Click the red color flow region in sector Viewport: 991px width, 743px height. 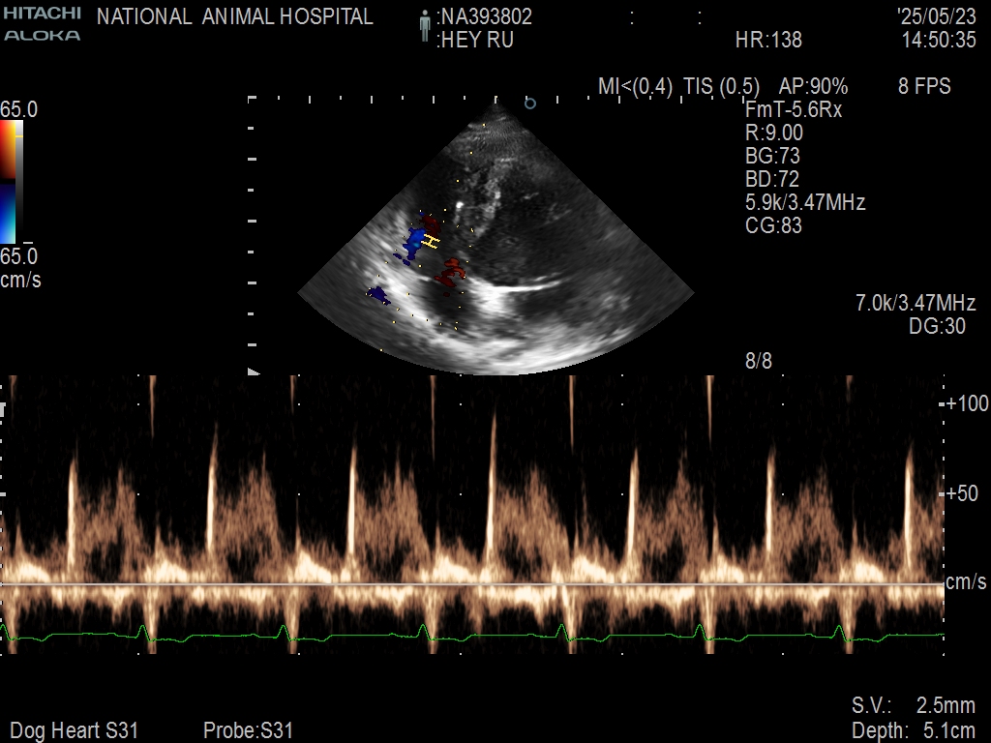tap(448, 274)
